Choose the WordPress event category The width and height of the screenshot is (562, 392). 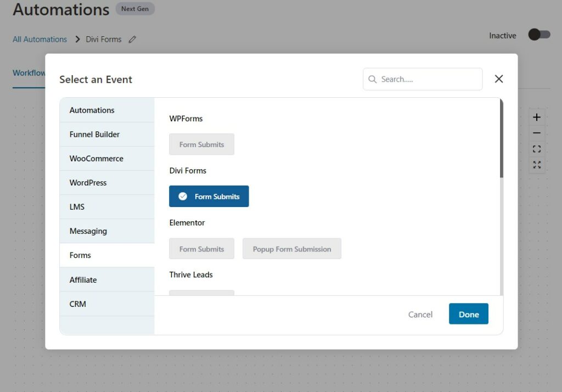(107, 183)
